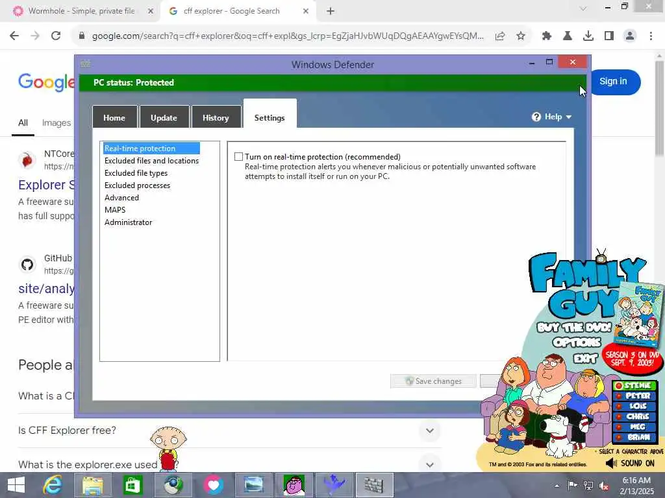Click the Stewie desktop character
This screenshot has height=498, width=665.
[168, 449]
